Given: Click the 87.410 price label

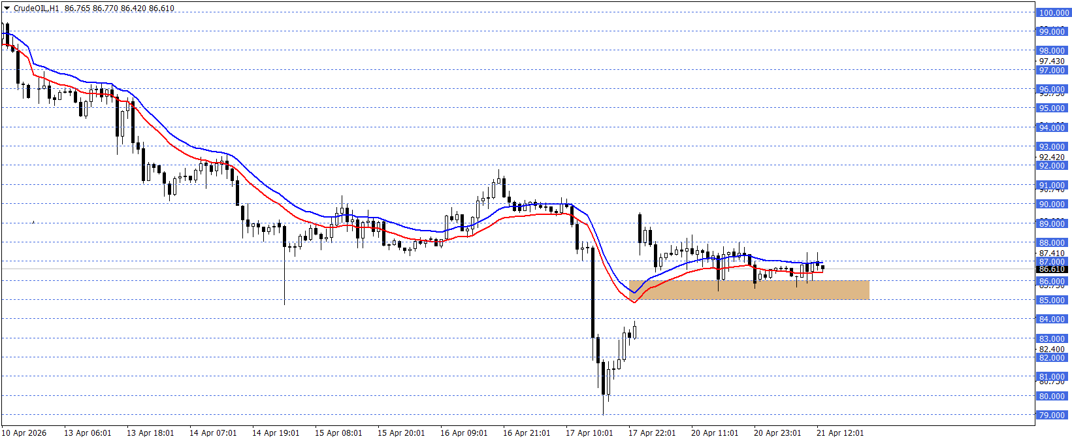Looking at the screenshot, I should [x=1052, y=253].
